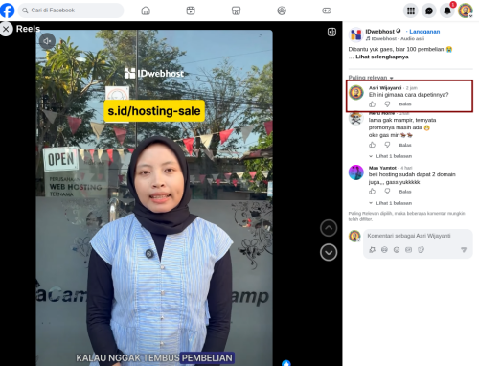Open Mas Yantot's profile name
The width and height of the screenshot is (479, 366).
(382, 168)
